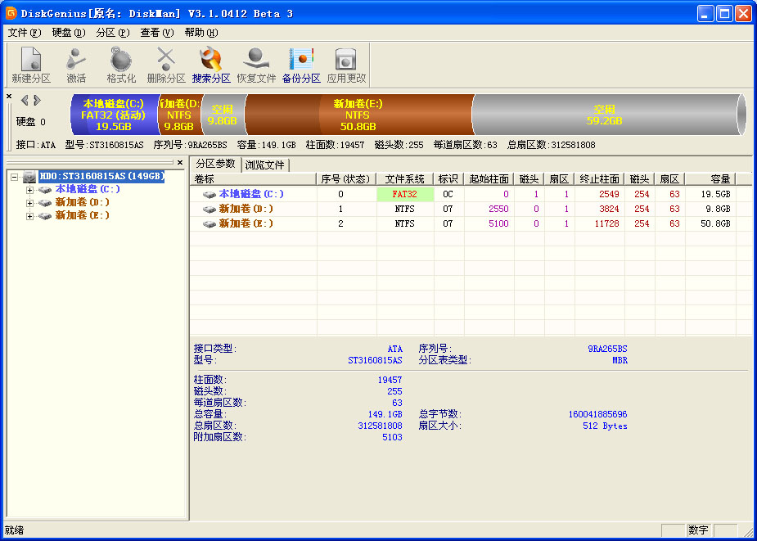The image size is (757, 541).
Task: Click the 50.8GB capacity cell
Action: (x=715, y=223)
